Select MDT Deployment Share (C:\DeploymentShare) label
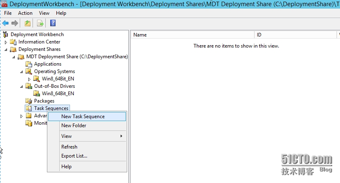Image resolution: width=340 pixels, height=183 pixels. pos(77,57)
